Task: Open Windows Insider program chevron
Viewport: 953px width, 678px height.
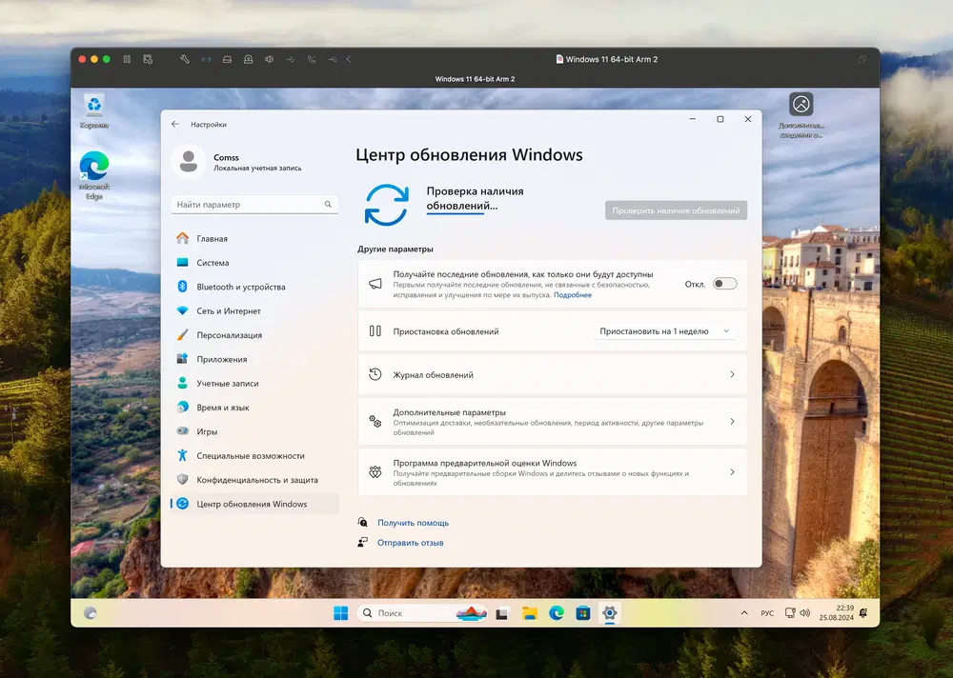Action: point(732,472)
